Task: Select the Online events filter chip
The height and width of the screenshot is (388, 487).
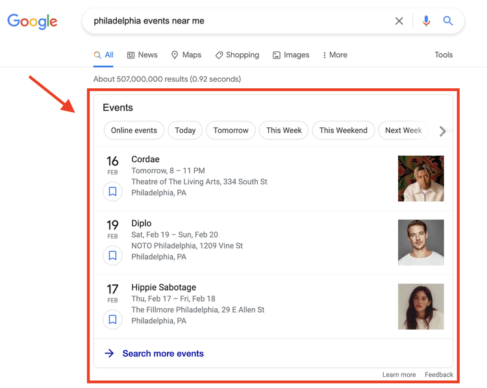Action: [134, 130]
